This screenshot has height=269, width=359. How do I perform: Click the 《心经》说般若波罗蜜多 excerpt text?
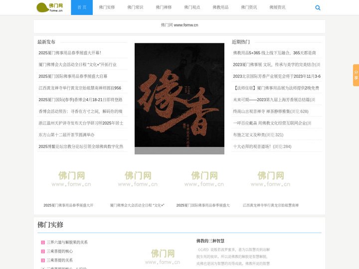point(233,257)
